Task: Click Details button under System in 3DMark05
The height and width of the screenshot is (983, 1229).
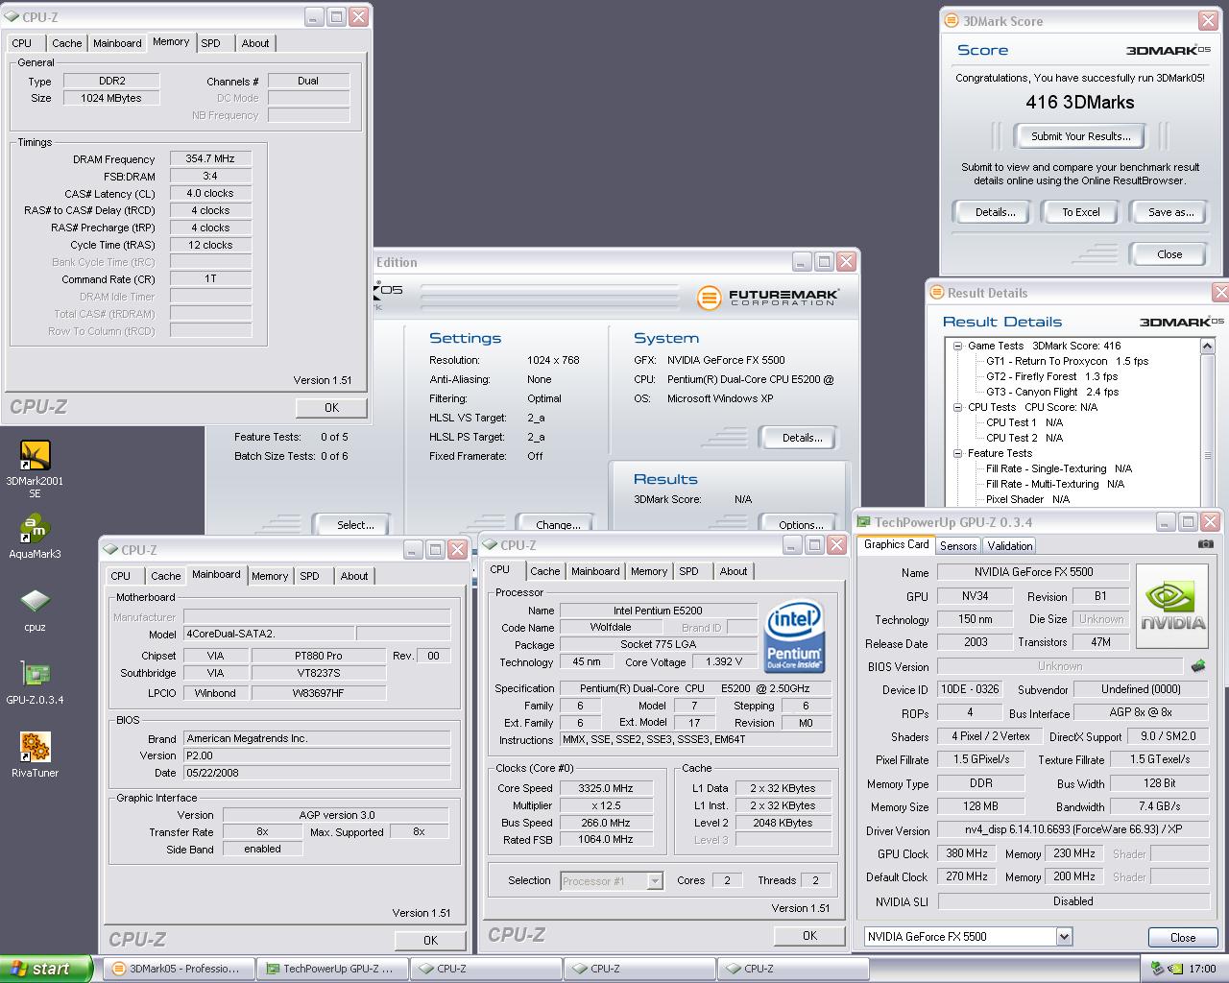Action: pos(802,438)
